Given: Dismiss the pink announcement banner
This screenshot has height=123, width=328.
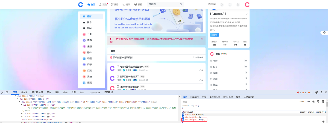Looking at the screenshot, I should coord(202,39).
